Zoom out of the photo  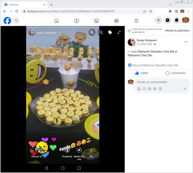click(101, 32)
